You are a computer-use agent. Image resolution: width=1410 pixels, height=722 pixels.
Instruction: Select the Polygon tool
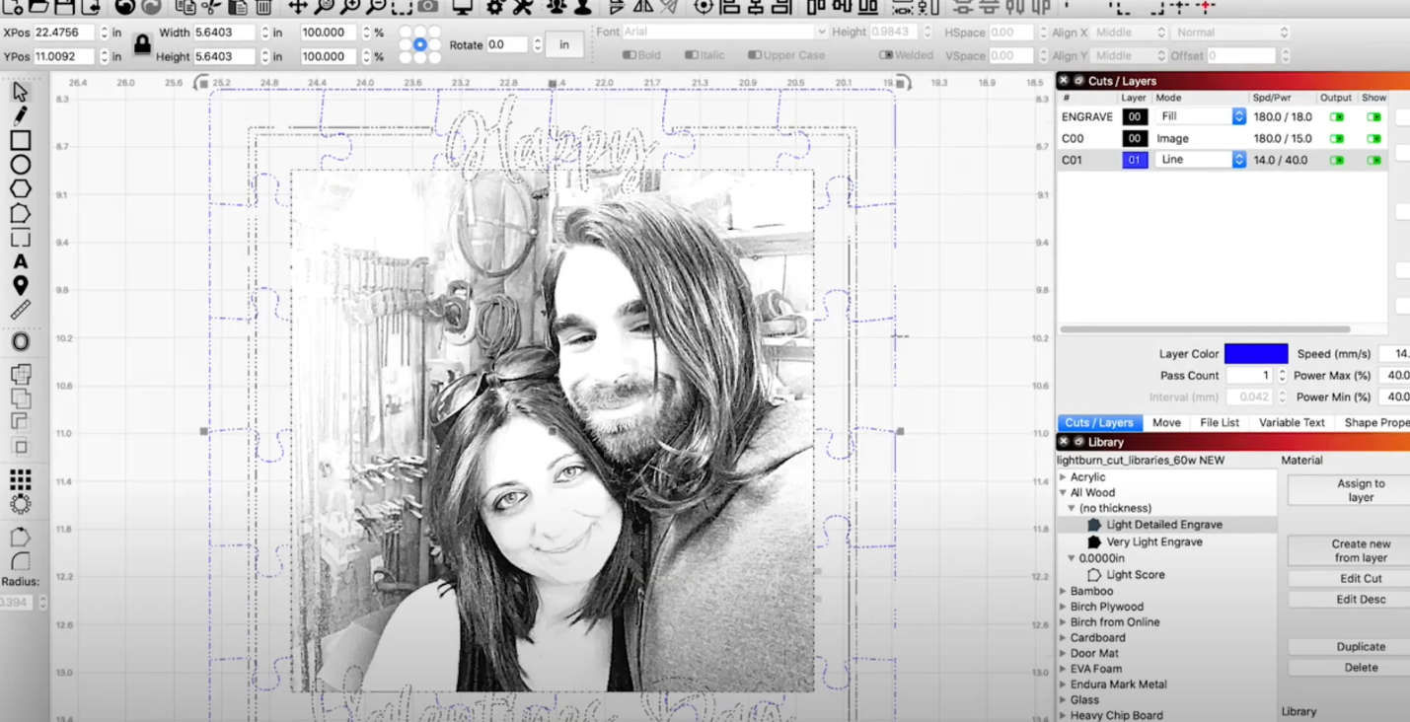pyautogui.click(x=20, y=188)
